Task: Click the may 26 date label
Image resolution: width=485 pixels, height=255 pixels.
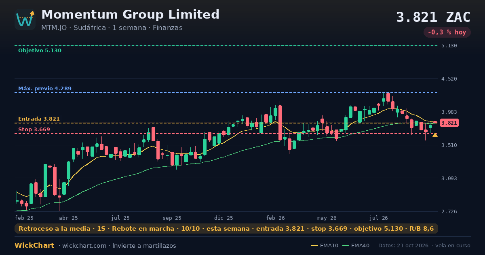Action: (327, 218)
